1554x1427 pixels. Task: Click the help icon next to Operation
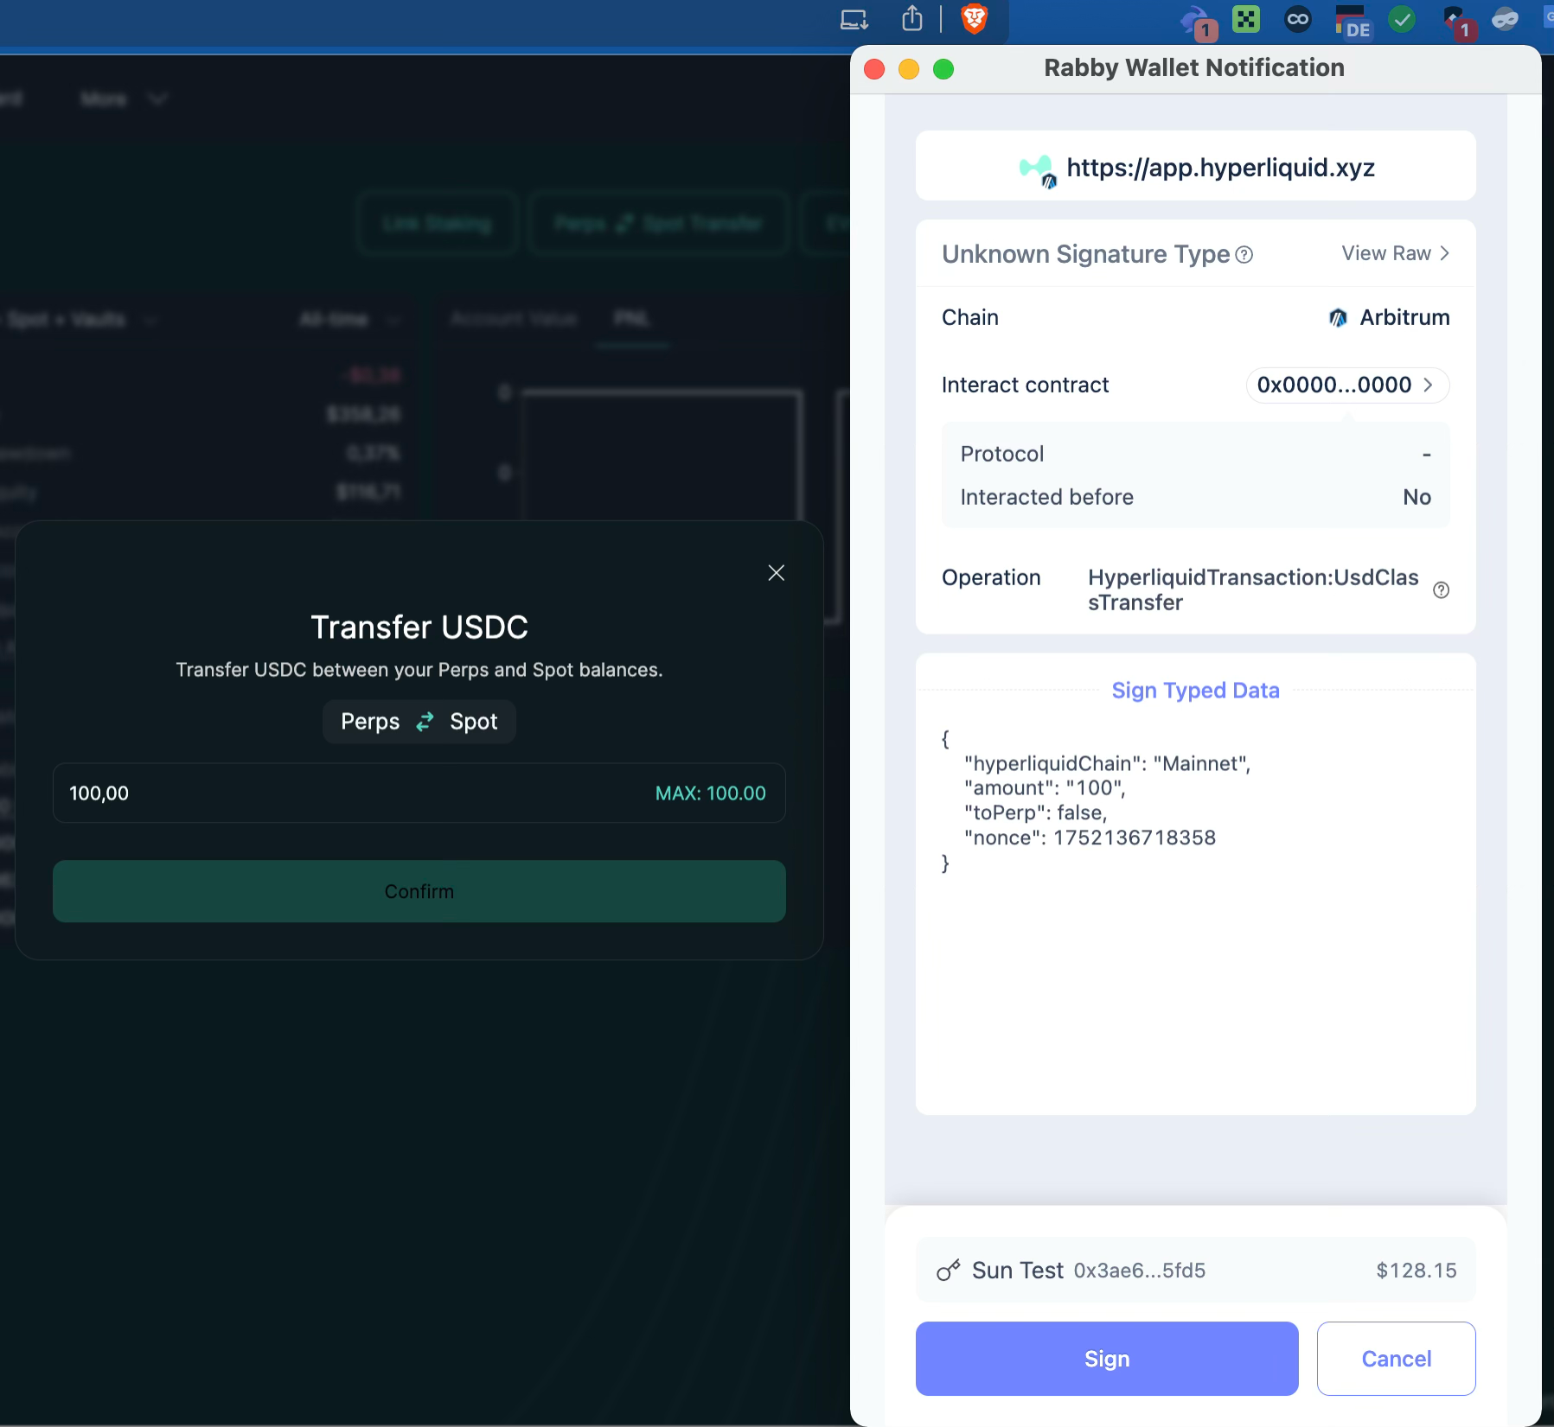coord(1441,590)
